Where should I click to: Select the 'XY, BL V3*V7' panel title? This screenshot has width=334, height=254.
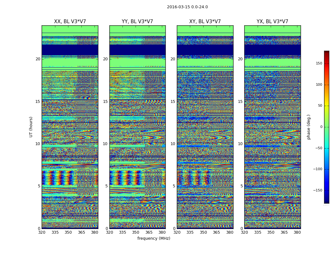click(x=205, y=22)
